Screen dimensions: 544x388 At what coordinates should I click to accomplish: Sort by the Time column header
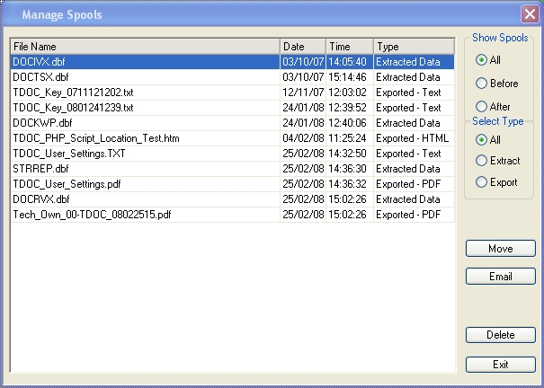pyautogui.click(x=350, y=47)
